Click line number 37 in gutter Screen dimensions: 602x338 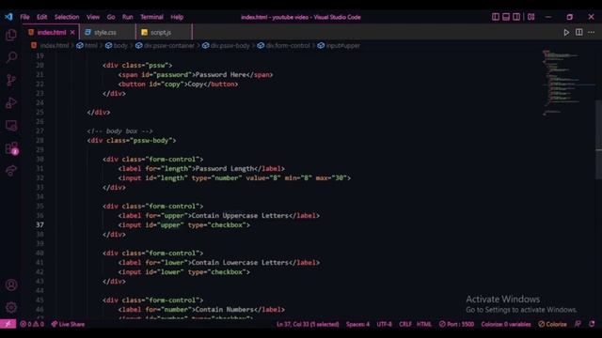coord(40,224)
